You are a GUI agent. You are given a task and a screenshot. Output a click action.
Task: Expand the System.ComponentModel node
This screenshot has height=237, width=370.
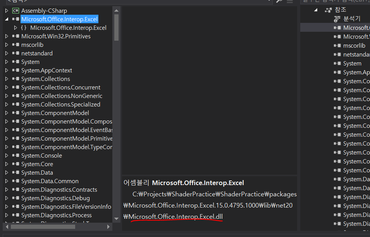tap(7, 113)
